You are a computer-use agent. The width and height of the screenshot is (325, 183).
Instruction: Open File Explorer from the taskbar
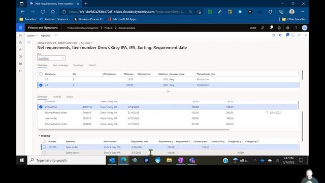point(169,160)
